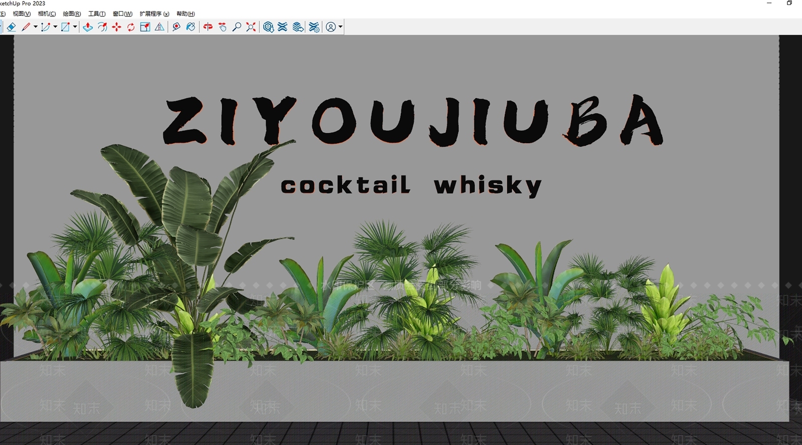The width and height of the screenshot is (802, 445).
Task: Expand the Arc tool dropdown arrow
Action: click(x=55, y=27)
